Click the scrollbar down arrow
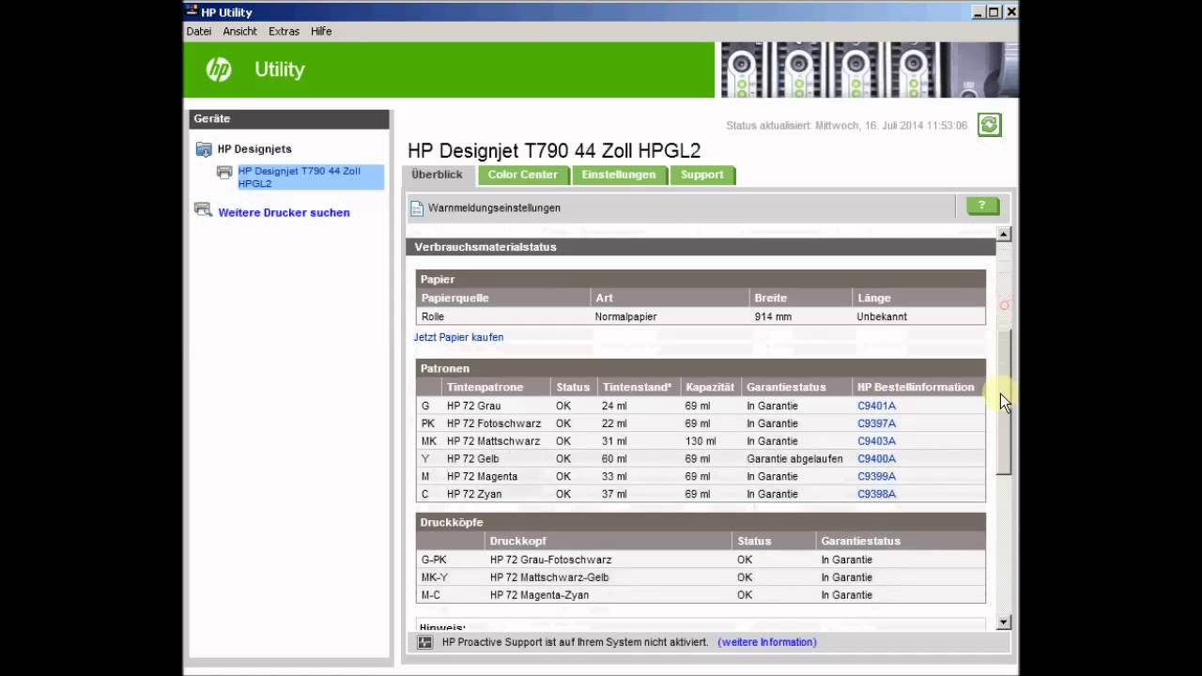Screen dimensions: 1202x676 pyautogui.click(x=1004, y=622)
